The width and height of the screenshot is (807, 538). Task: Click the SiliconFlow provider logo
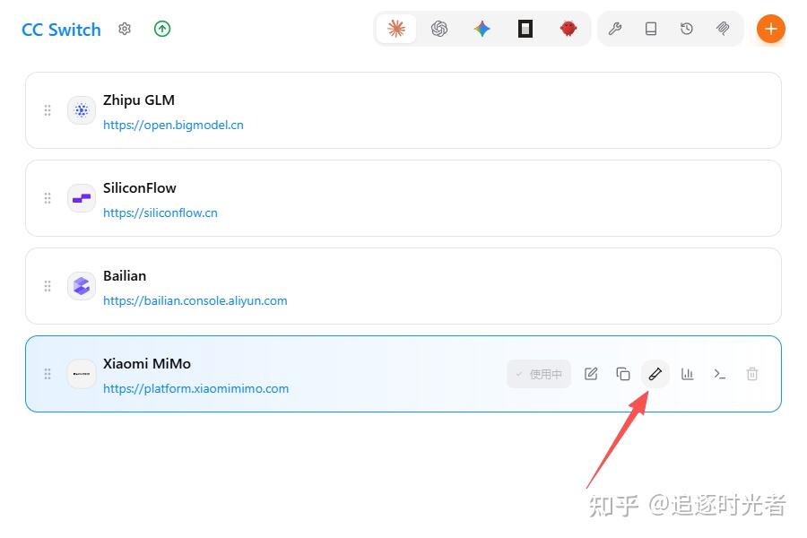click(82, 198)
